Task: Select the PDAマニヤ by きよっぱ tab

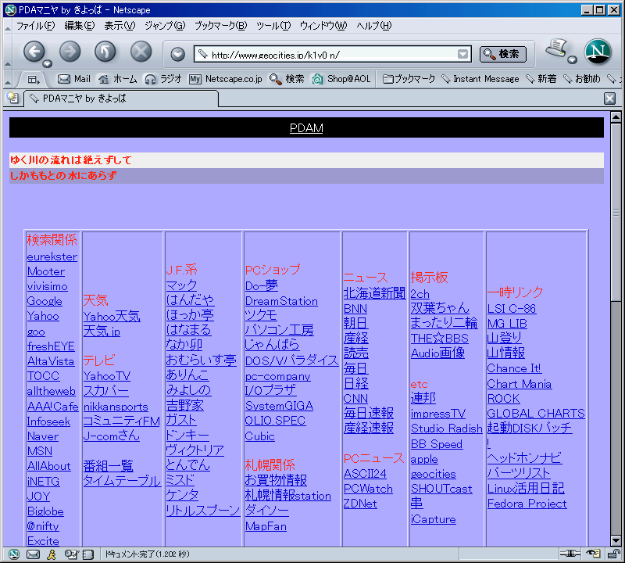Action: point(121,99)
